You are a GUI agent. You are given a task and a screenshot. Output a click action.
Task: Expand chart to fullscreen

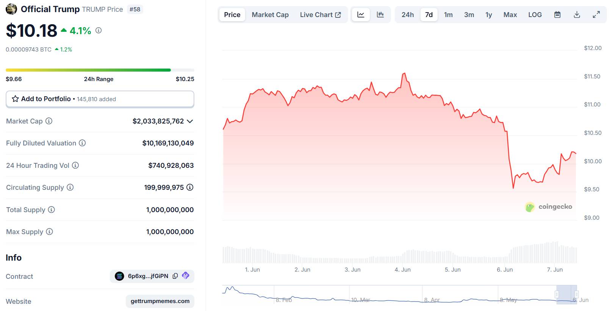(x=596, y=15)
